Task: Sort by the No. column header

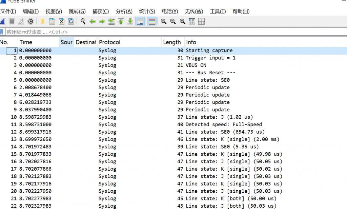Action: click(9, 42)
